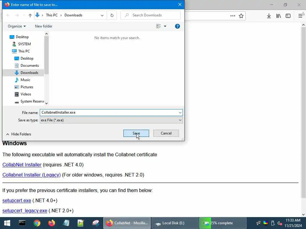306x229 pixels.
Task: Open the notepad-style taskbar icon
Action: (66, 223)
